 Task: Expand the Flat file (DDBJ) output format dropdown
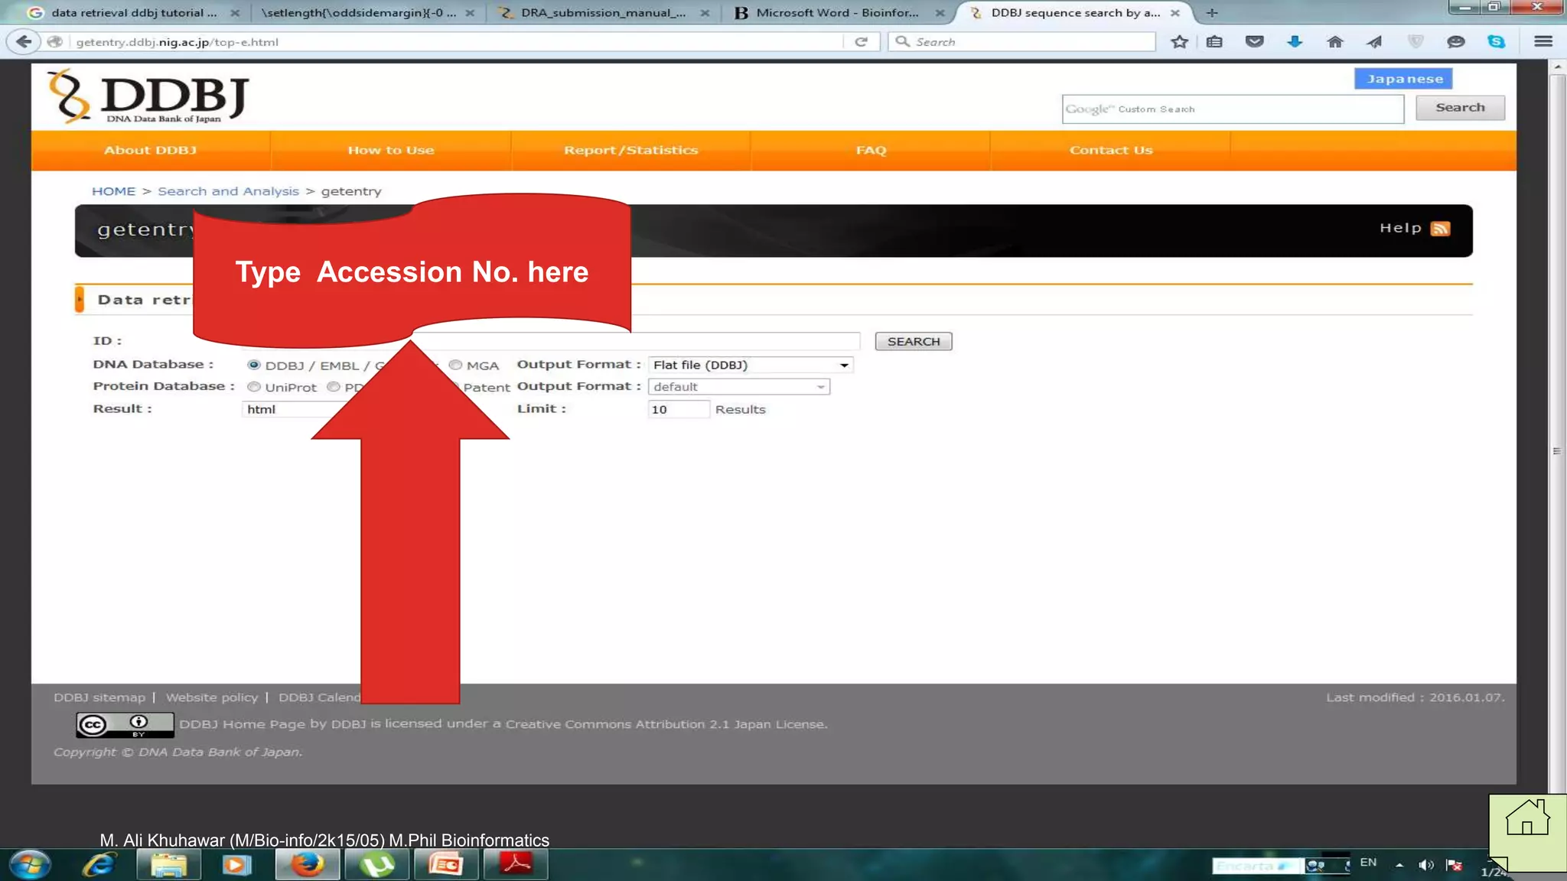click(x=750, y=366)
